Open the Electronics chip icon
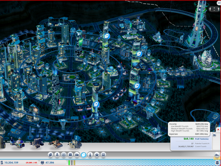Image resolution: width=221 pixels, height=166 pixels. coord(70,155)
